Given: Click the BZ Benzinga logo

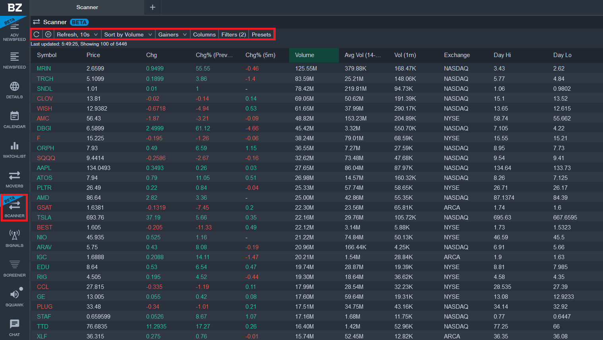Looking at the screenshot, I should (15, 8).
